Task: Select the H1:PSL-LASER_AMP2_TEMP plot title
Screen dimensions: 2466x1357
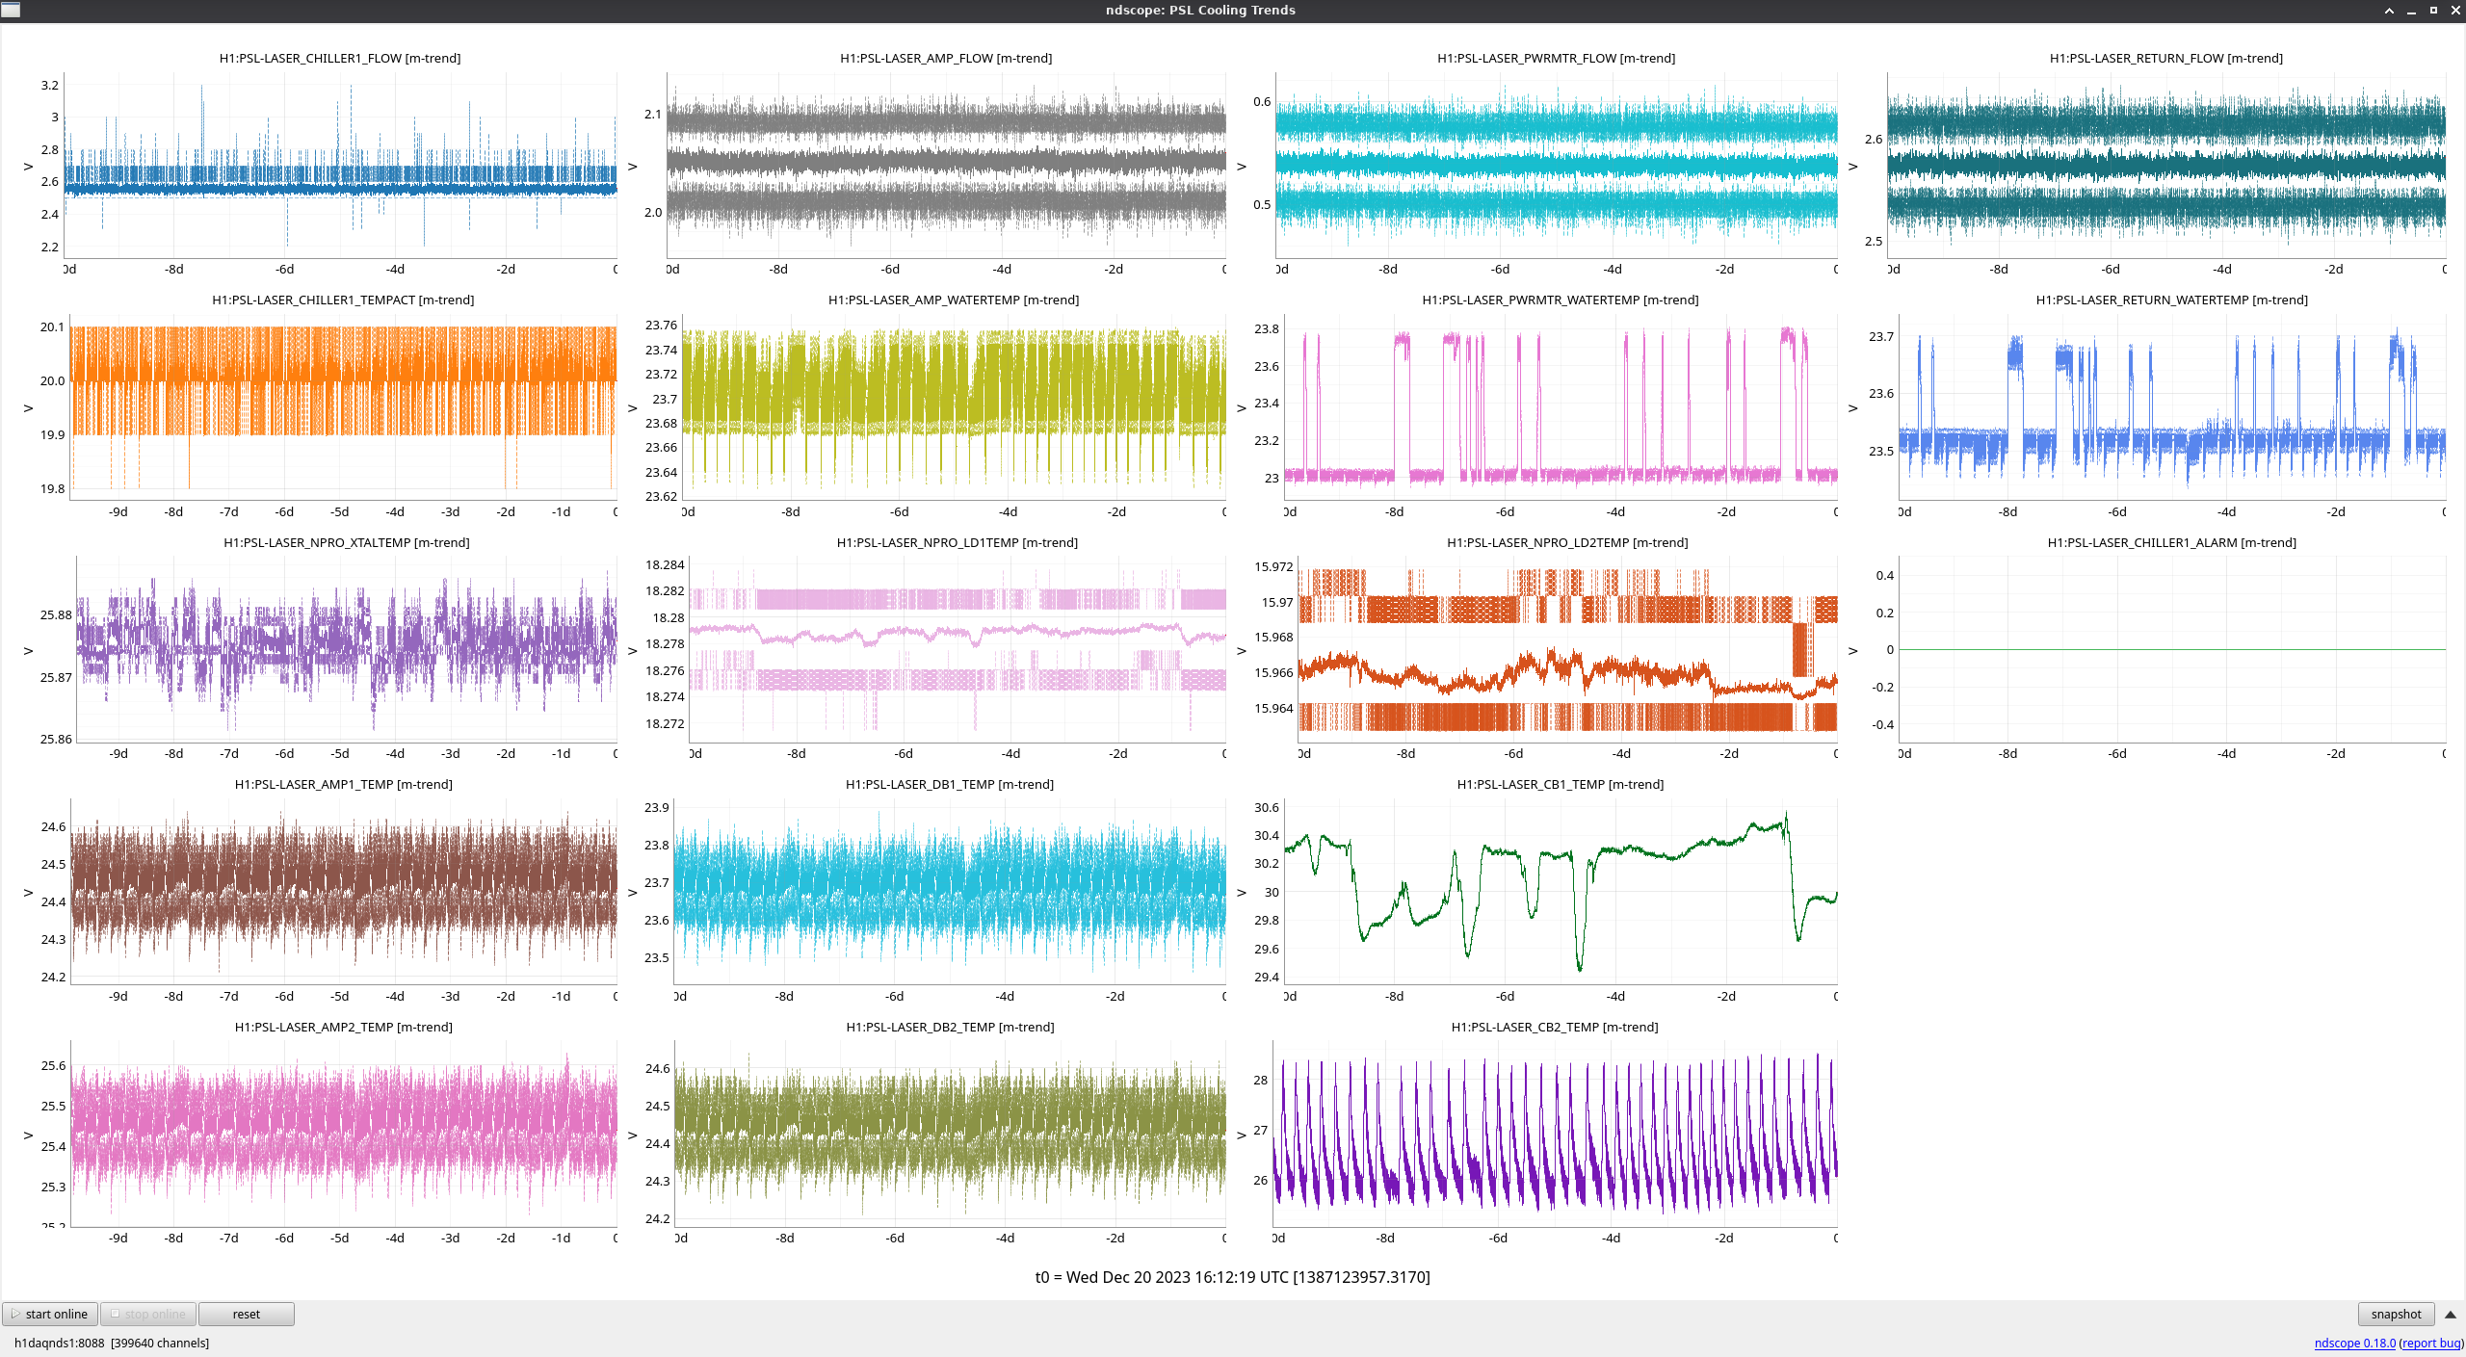Action: (x=343, y=1027)
